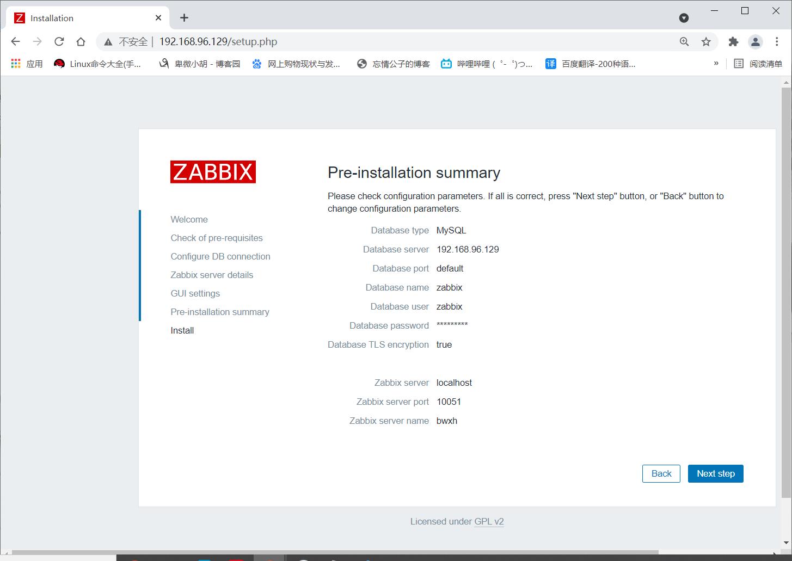Select Configure DB connection step
This screenshot has height=561, width=792.
tap(220, 256)
